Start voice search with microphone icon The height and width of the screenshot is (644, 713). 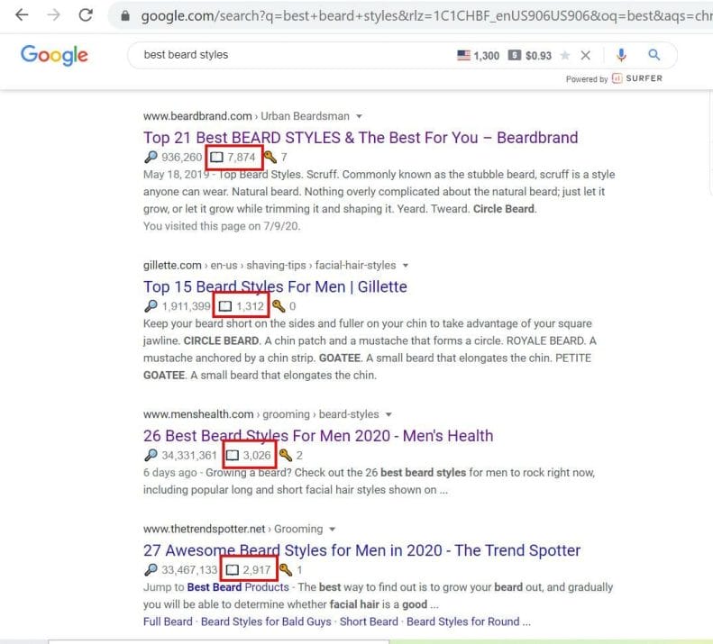621,55
